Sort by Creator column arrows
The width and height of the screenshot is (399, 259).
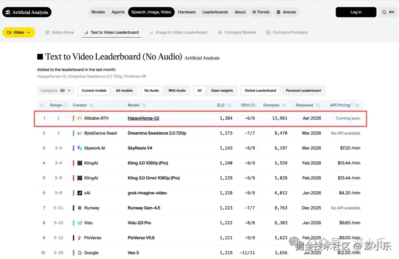91,105
